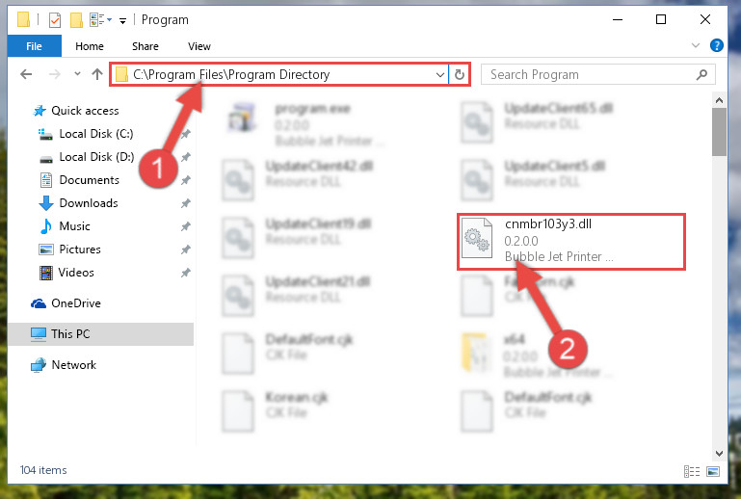
Task: Expand the address bar history dropdown
Action: (440, 75)
